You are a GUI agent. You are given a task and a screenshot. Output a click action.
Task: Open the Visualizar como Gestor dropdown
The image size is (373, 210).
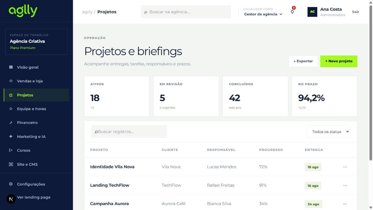[x=263, y=14]
